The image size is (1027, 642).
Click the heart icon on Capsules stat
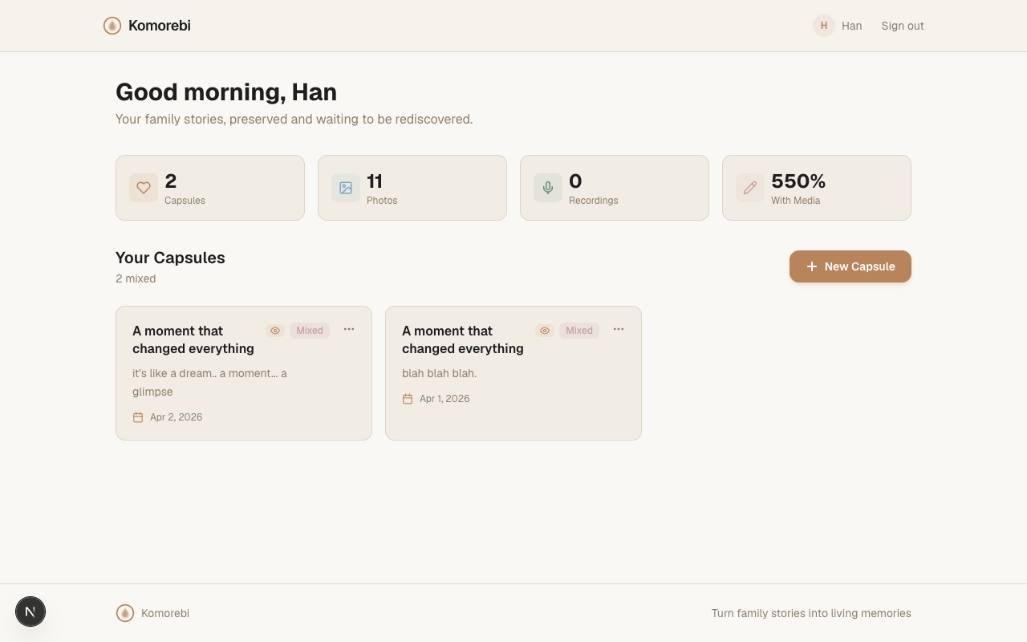[x=144, y=188]
